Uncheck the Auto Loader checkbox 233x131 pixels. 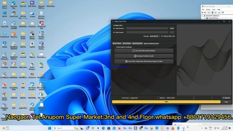pos(114,32)
